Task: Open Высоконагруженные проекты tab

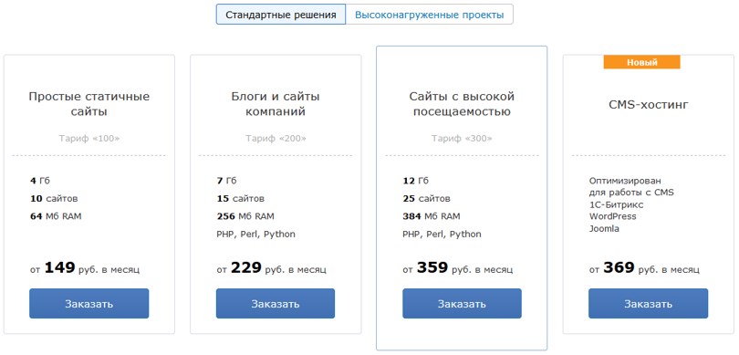Action: coord(430,15)
